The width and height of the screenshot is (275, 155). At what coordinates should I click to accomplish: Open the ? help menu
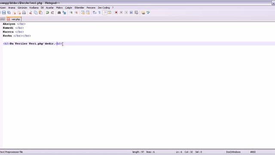(113, 8)
